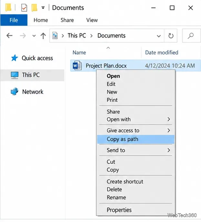Click the Network globe icon

pos(15,92)
